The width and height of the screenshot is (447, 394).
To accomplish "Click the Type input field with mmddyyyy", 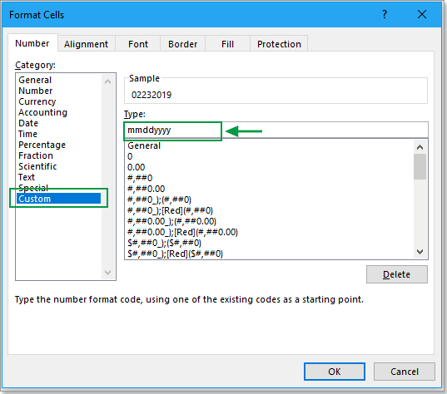I will coord(276,131).
